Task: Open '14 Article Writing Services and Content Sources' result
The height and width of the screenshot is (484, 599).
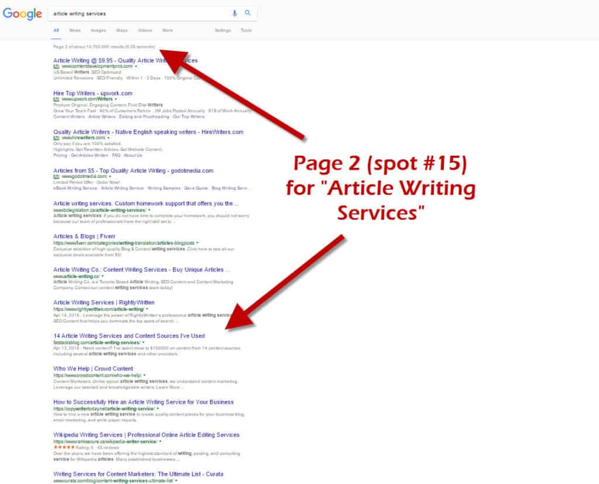Action: [x=129, y=336]
